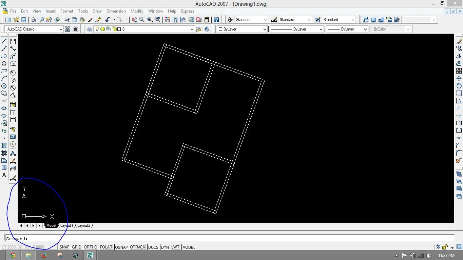Switch to the Layout1 tab

click(x=66, y=225)
